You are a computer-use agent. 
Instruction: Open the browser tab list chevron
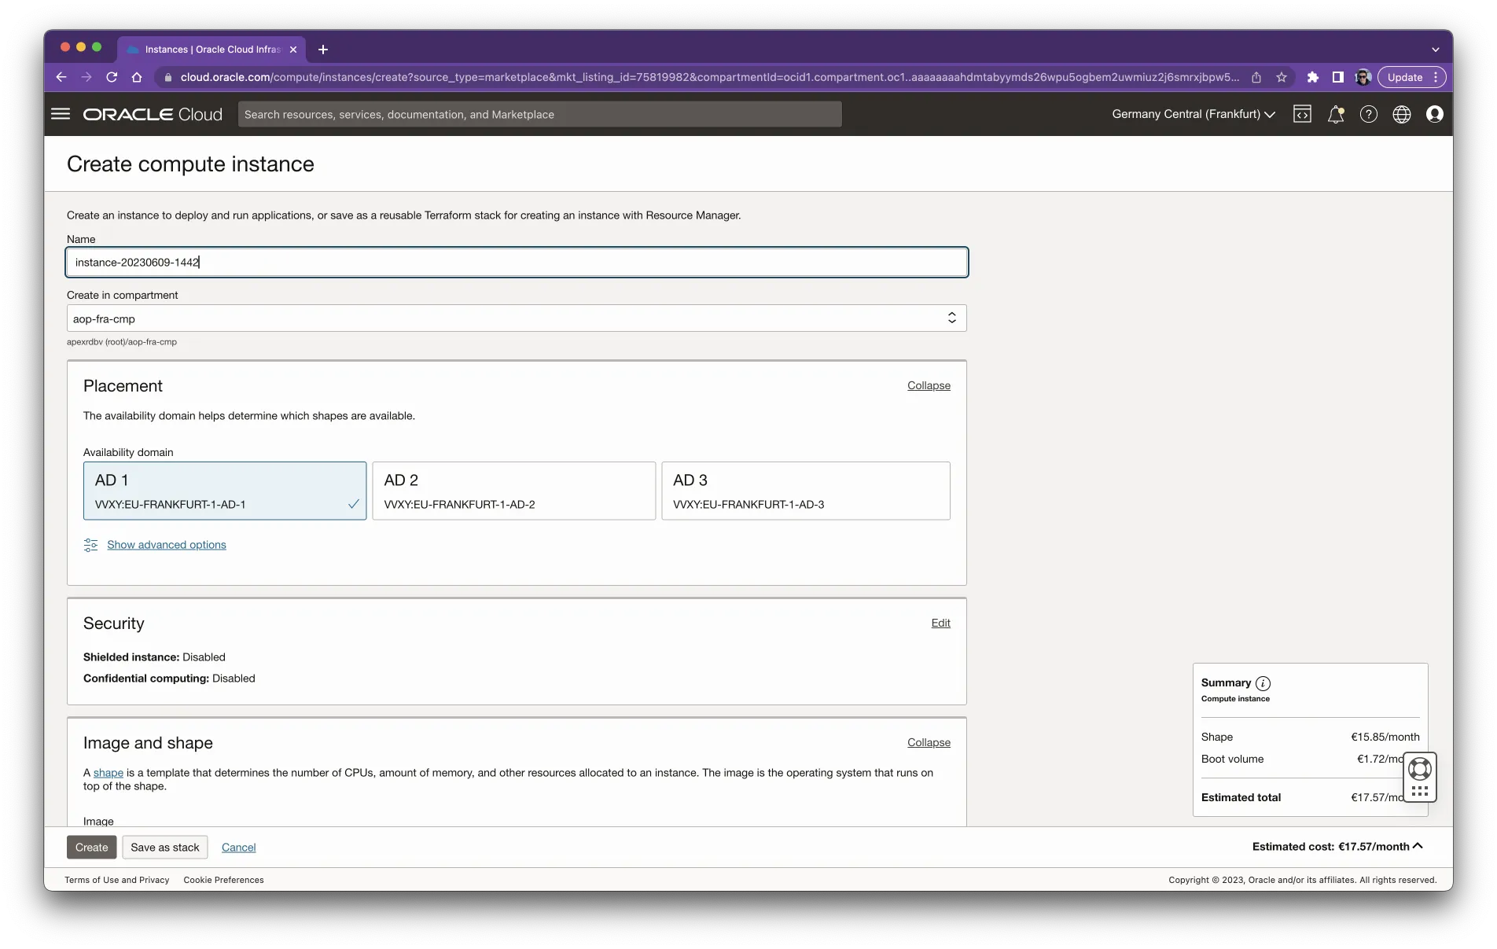click(x=1436, y=49)
